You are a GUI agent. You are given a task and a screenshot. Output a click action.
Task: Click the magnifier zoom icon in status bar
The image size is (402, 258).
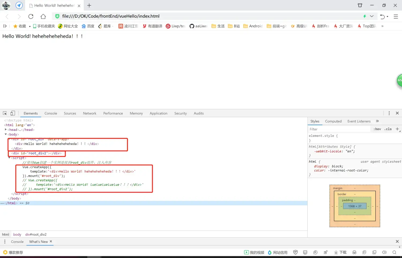click(394, 252)
